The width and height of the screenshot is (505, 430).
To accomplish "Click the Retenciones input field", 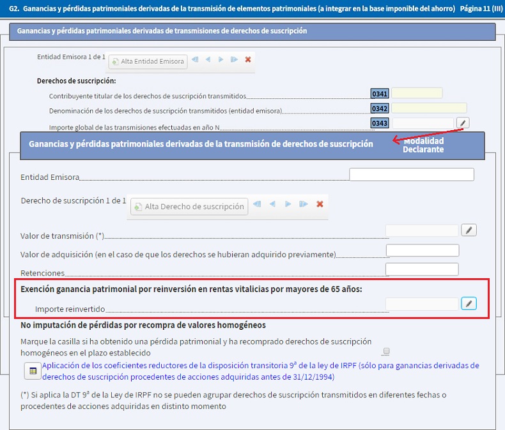I will click(x=423, y=269).
